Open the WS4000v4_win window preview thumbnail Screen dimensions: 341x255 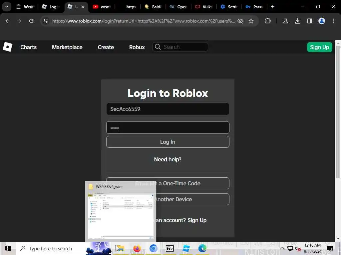[121, 212]
